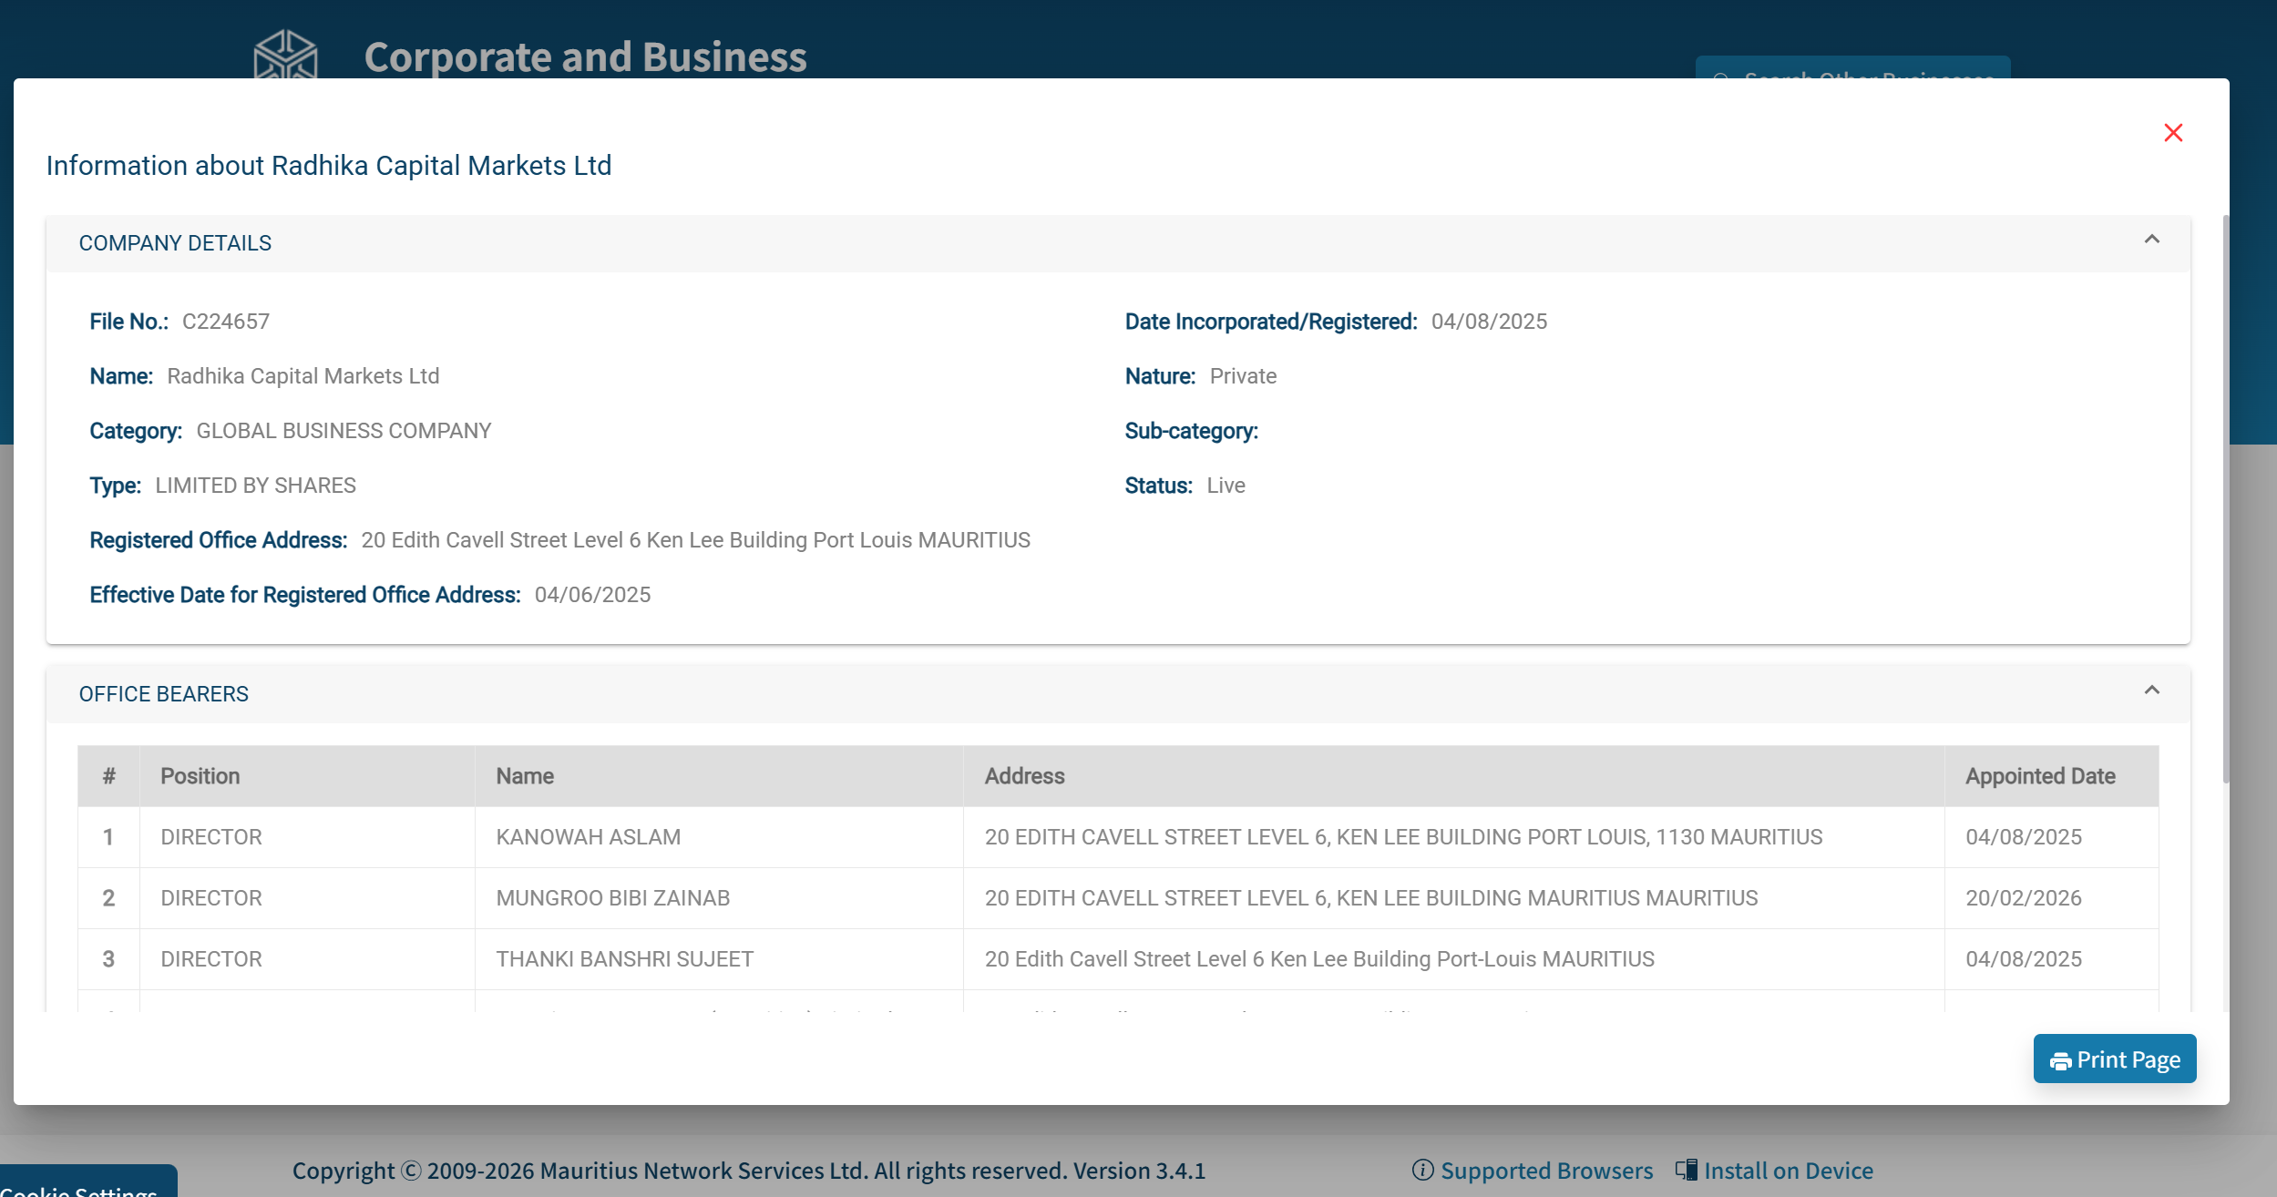
Task: Click the company name value Radhika Capital Markets Ltd
Action: [303, 376]
